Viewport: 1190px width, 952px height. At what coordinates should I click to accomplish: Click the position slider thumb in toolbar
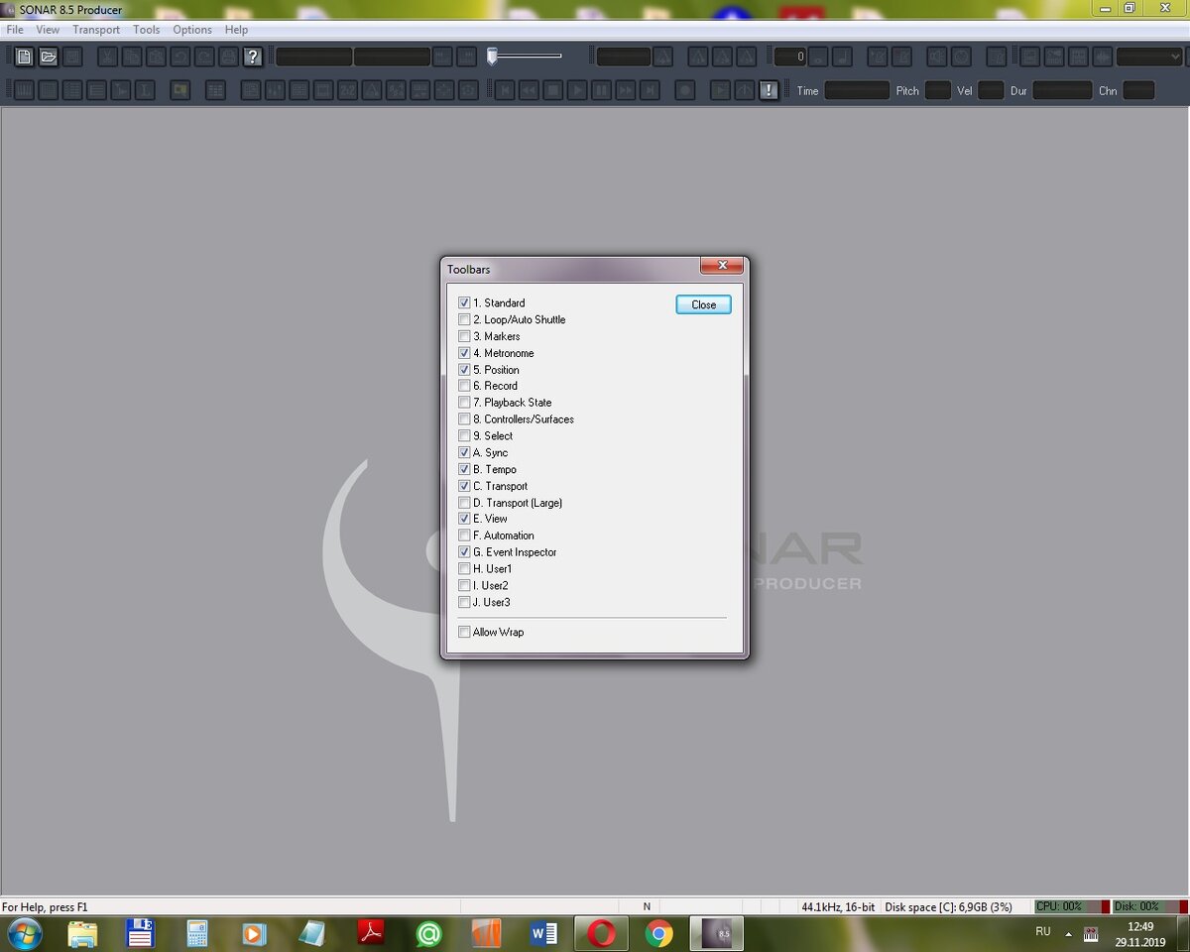(492, 57)
